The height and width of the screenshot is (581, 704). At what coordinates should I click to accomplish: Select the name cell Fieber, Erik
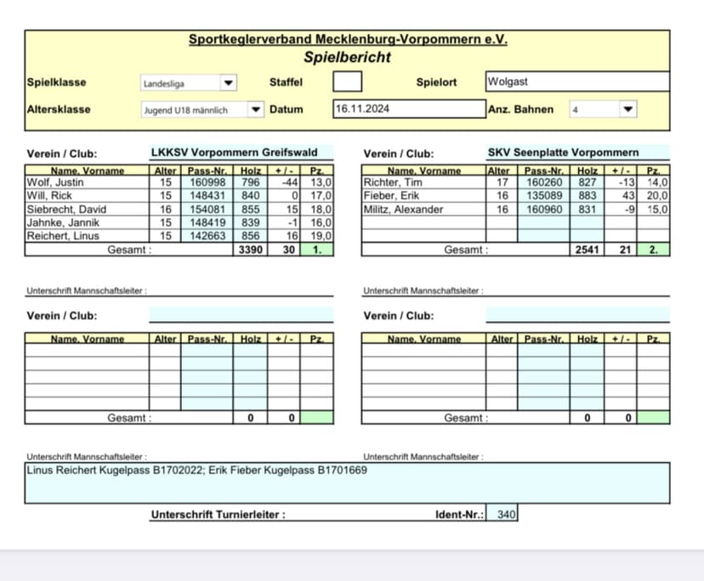[x=423, y=195]
